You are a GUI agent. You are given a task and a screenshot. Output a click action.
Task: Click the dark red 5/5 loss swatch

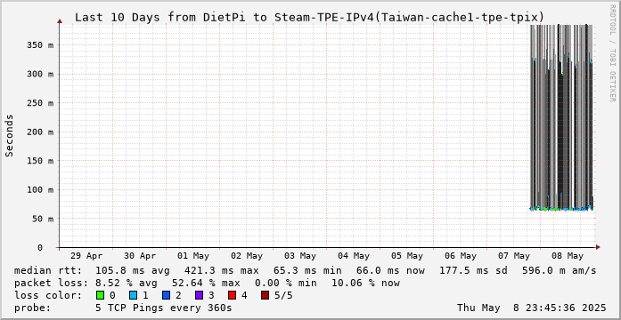pyautogui.click(x=266, y=295)
